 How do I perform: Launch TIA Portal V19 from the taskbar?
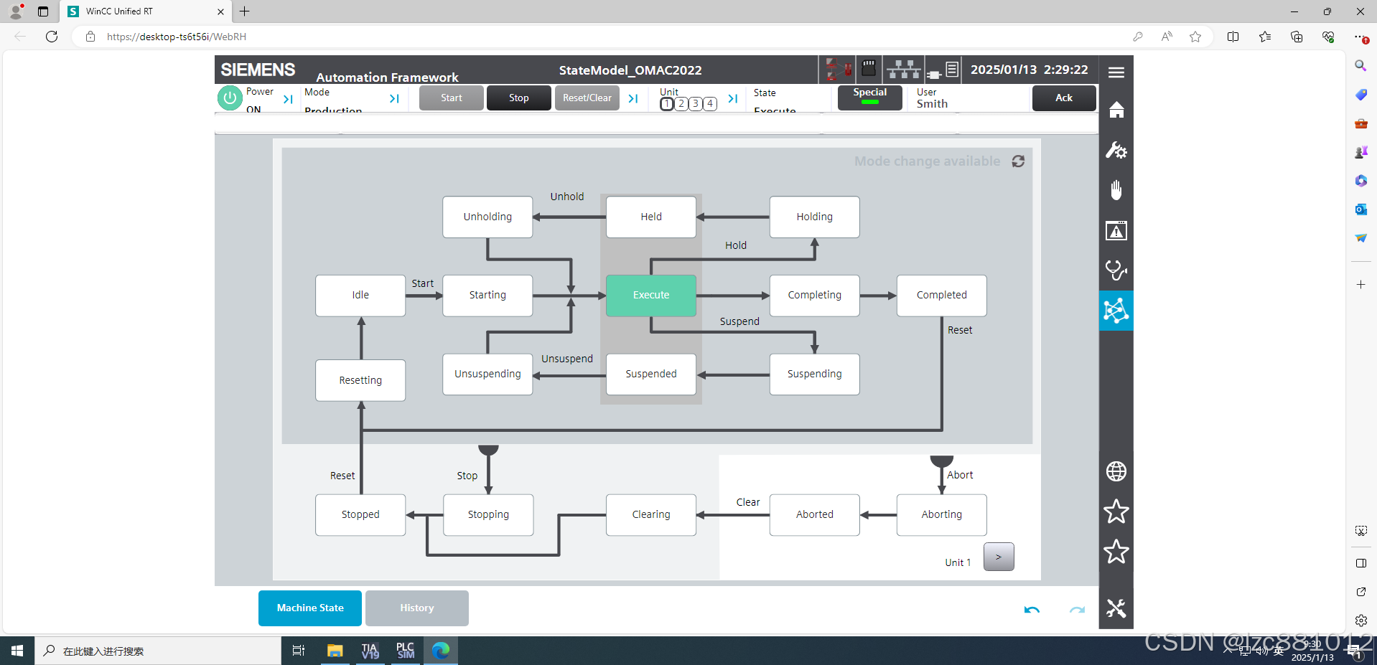(370, 651)
